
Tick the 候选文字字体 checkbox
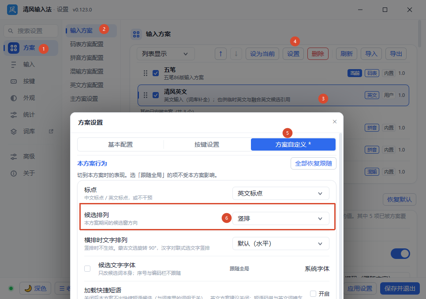pyautogui.click(x=87, y=269)
